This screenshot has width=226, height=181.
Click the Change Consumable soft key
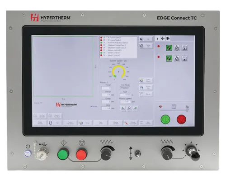131,123
